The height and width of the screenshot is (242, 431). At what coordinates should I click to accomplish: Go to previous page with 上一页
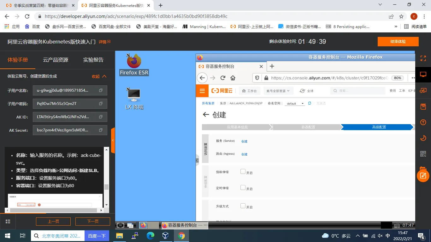53,221
